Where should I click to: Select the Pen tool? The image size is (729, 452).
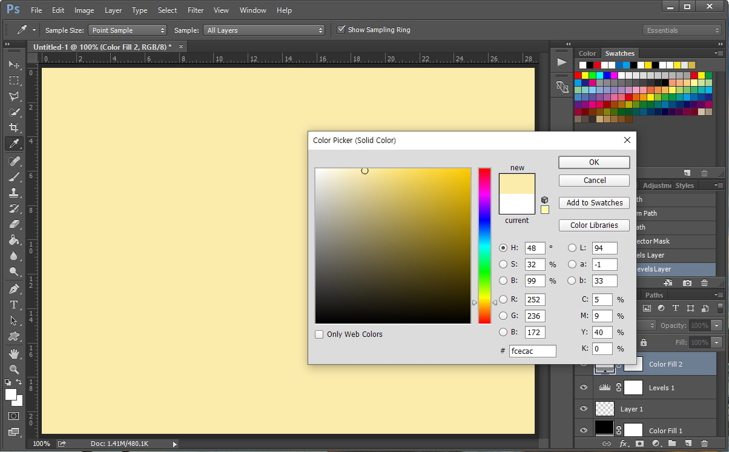click(x=14, y=289)
